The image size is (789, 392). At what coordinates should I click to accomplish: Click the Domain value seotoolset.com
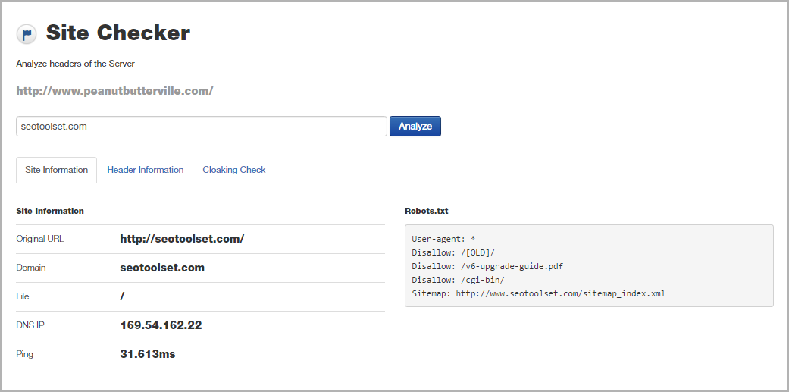pos(162,268)
